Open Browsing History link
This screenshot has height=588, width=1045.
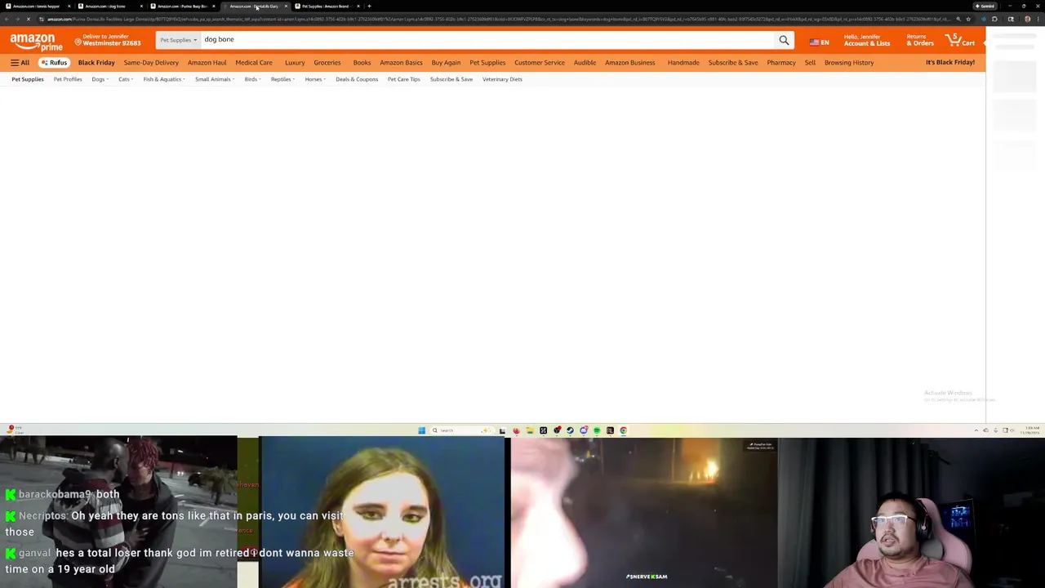click(849, 63)
